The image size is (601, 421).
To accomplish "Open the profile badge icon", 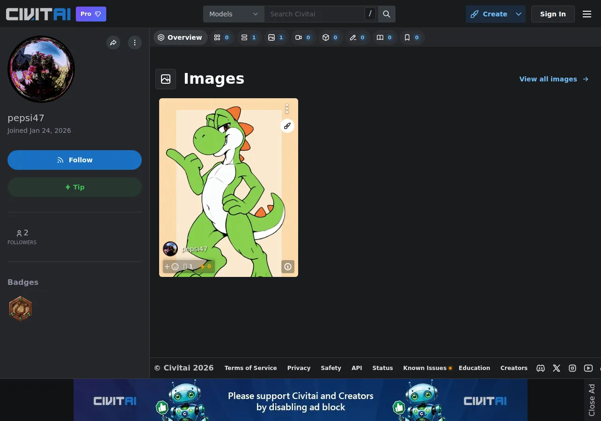I will pyautogui.click(x=21, y=309).
